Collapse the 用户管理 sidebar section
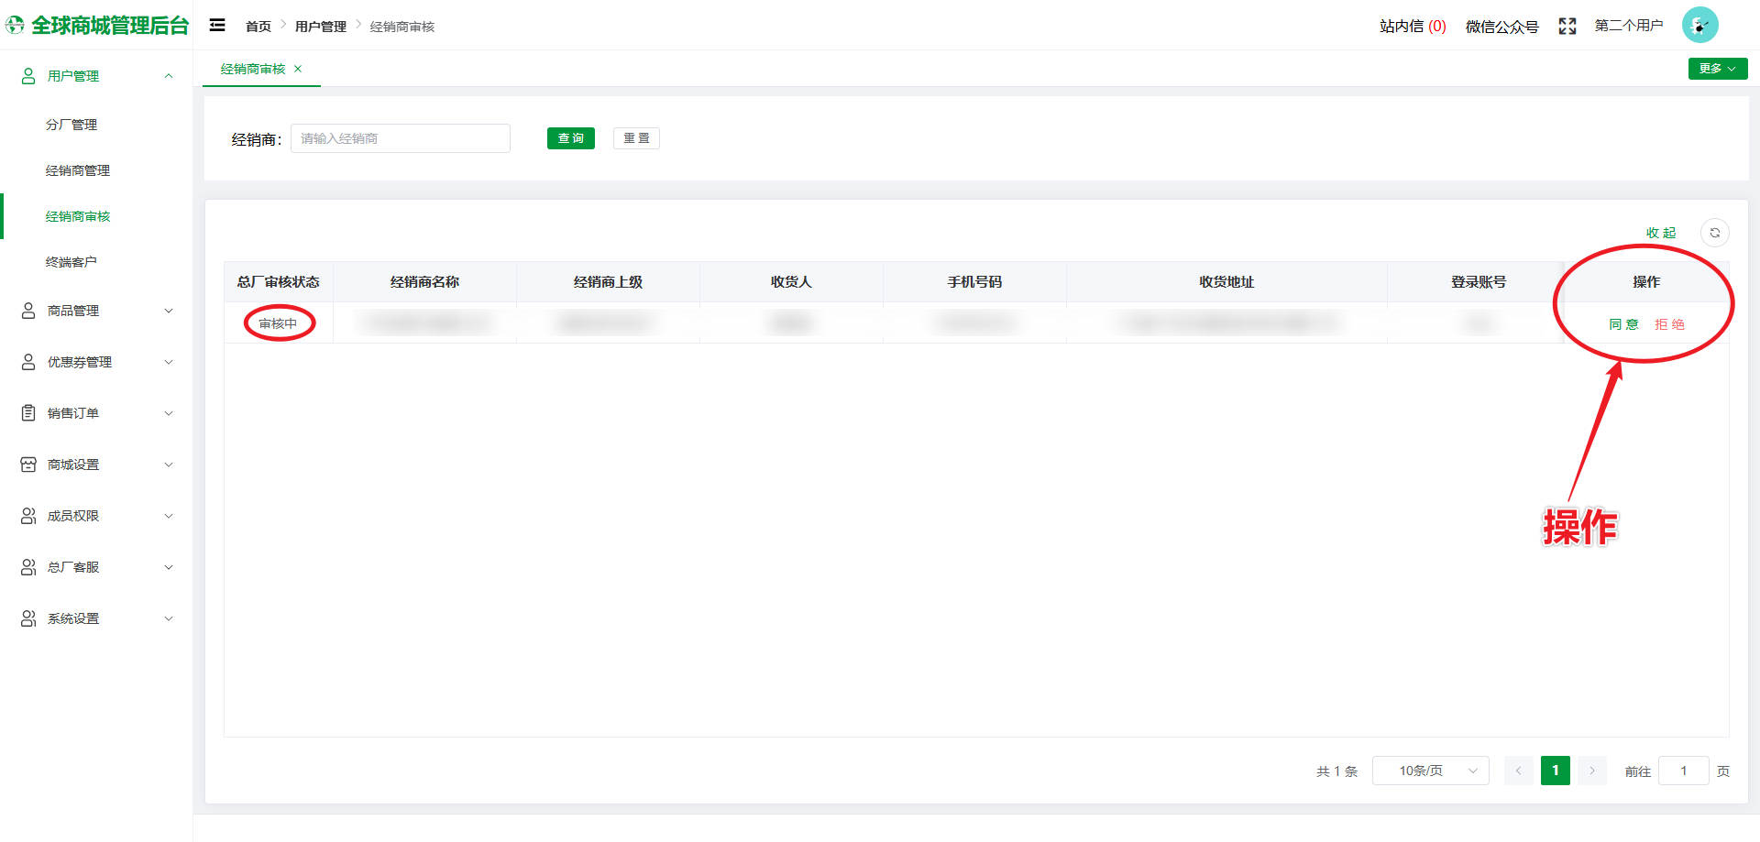 click(96, 76)
